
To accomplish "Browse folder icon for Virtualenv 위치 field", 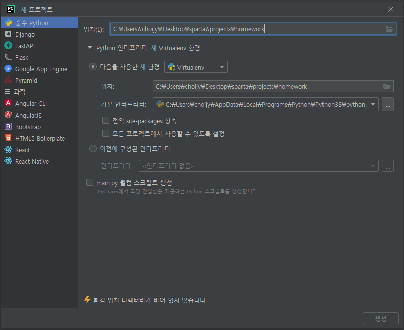I will 387,87.
